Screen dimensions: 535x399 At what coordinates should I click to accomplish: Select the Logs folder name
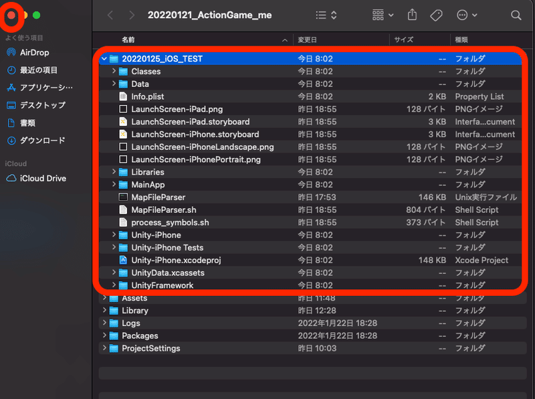(131, 323)
